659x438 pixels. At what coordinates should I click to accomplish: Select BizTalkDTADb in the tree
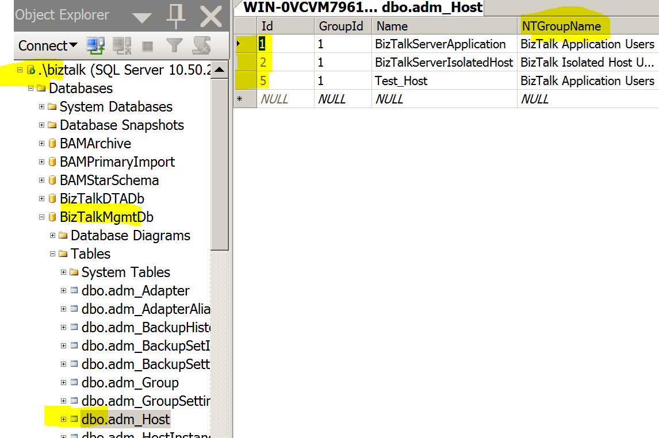click(102, 199)
